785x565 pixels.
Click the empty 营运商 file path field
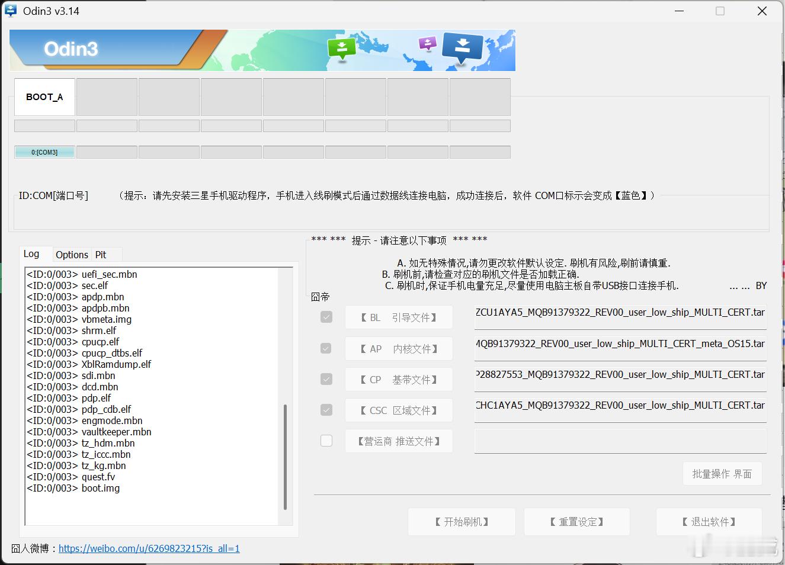point(620,441)
